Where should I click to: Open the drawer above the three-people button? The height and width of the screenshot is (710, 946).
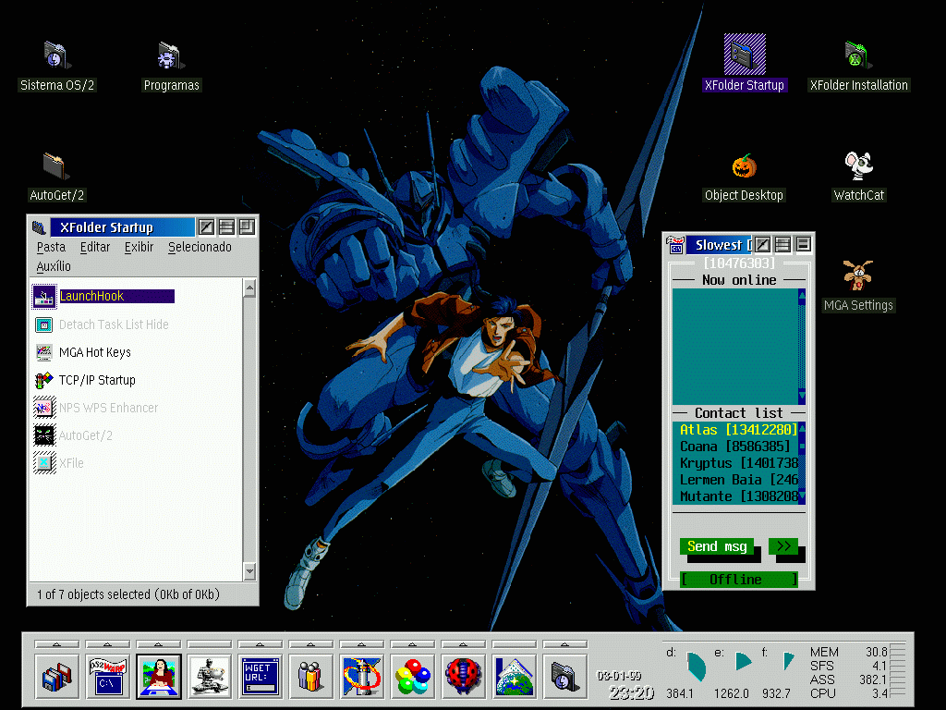(310, 644)
